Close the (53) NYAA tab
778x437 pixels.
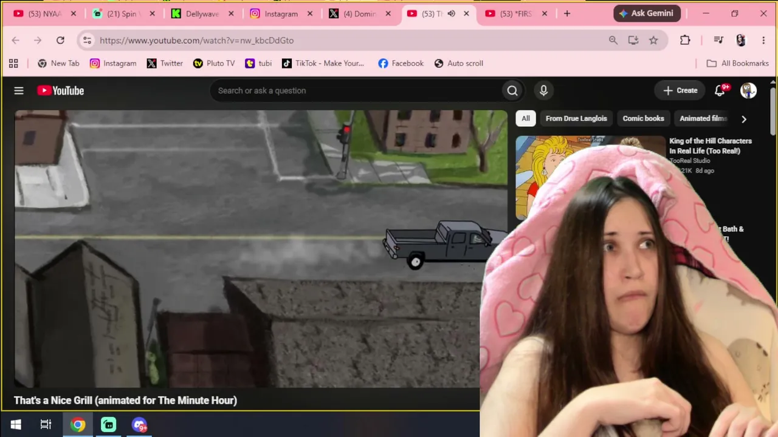(x=74, y=13)
